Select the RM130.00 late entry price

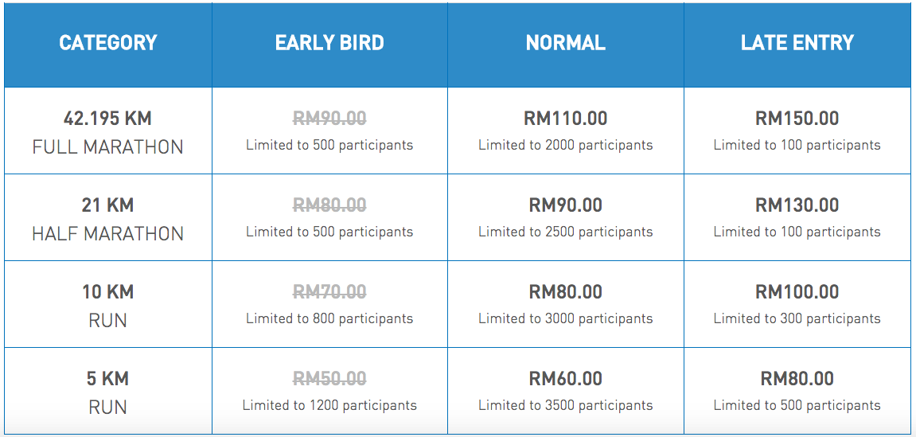click(x=797, y=205)
